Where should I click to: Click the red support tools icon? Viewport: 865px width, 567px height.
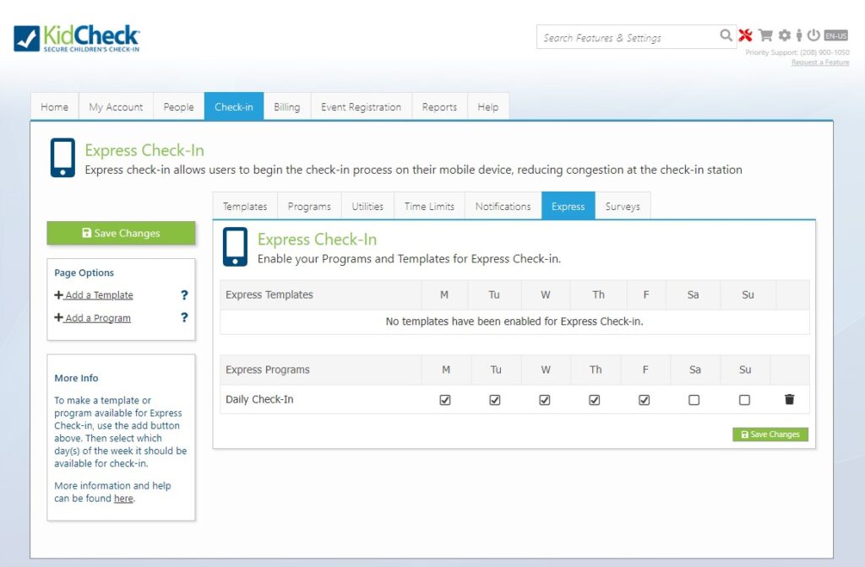[743, 35]
